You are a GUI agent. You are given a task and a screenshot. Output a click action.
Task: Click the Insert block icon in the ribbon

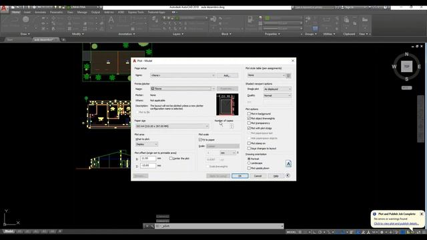coord(213,19)
